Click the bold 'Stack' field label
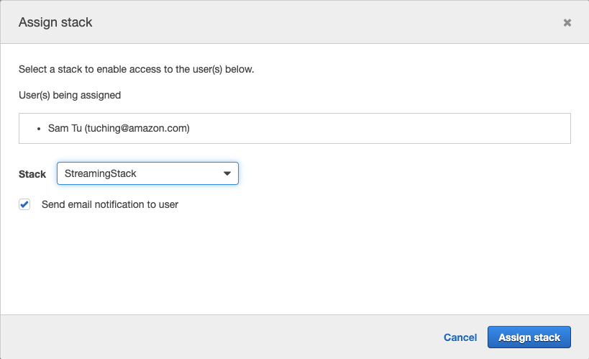The image size is (589, 359). pos(32,174)
